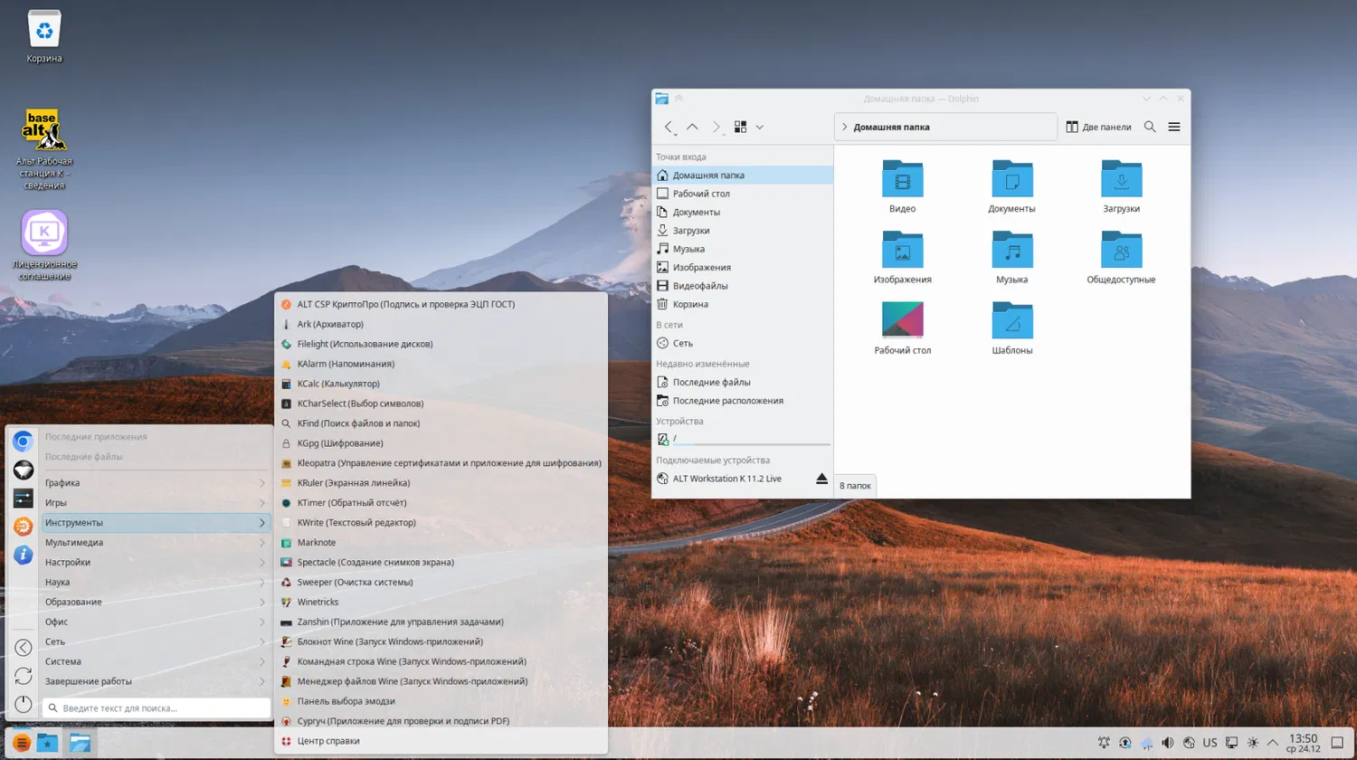Open the Корзина icon on the desktop
This screenshot has height=760, width=1357.
(x=43, y=32)
